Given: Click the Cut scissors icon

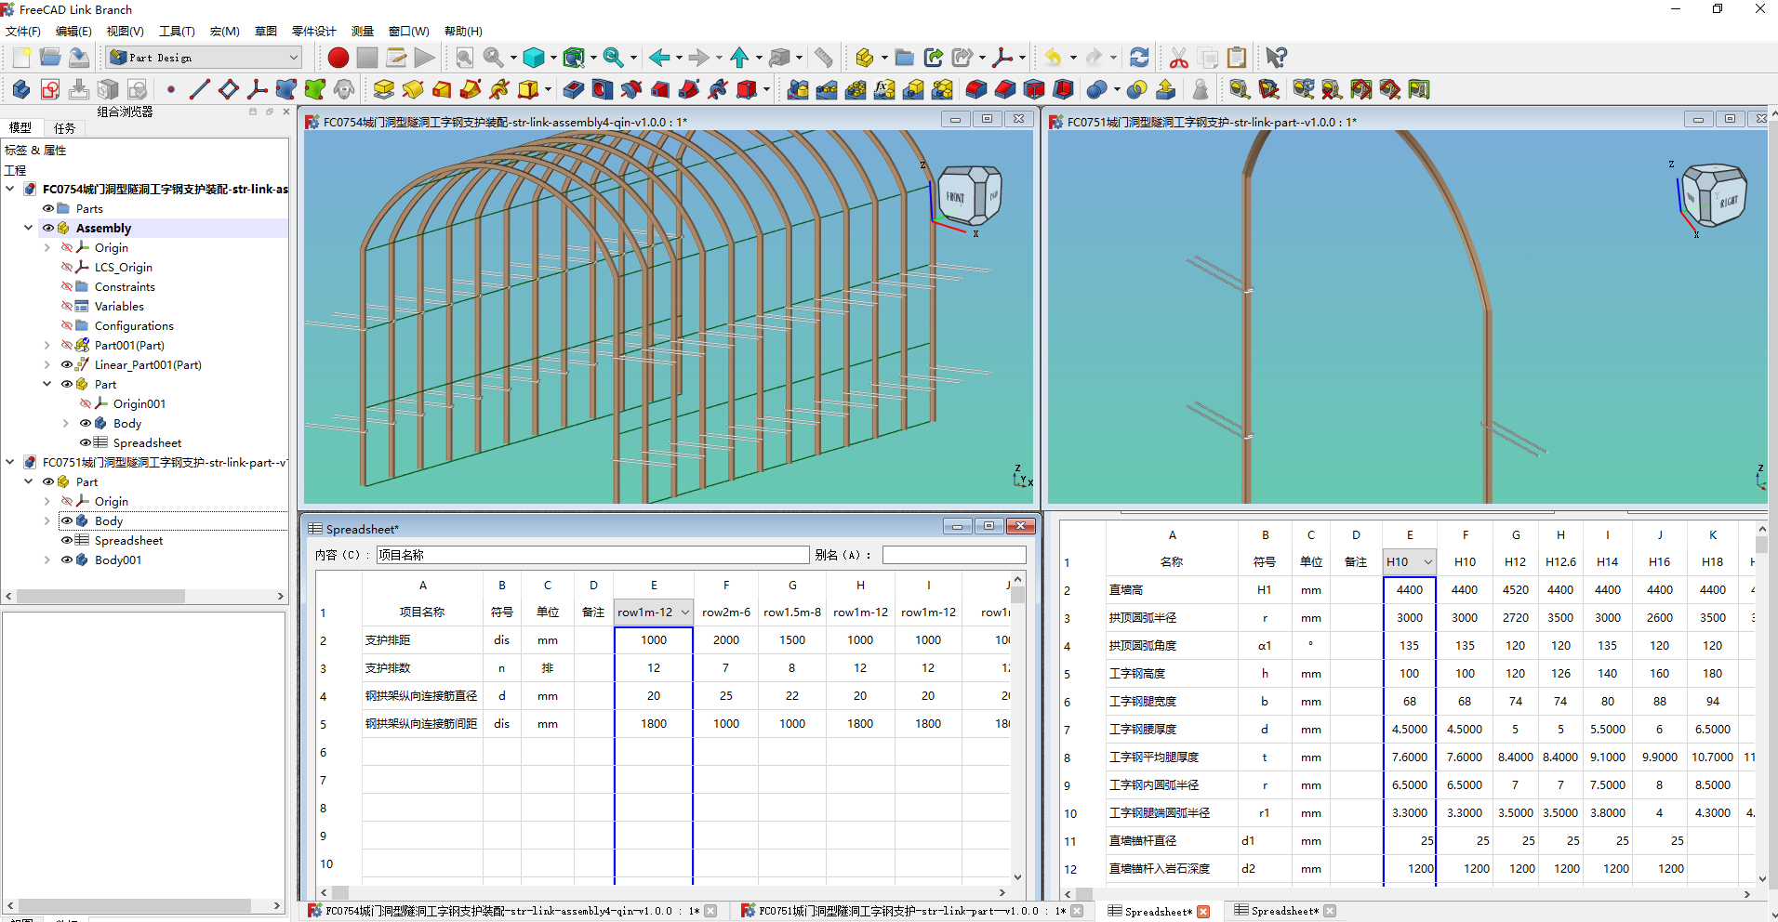Looking at the screenshot, I should pos(1179,58).
